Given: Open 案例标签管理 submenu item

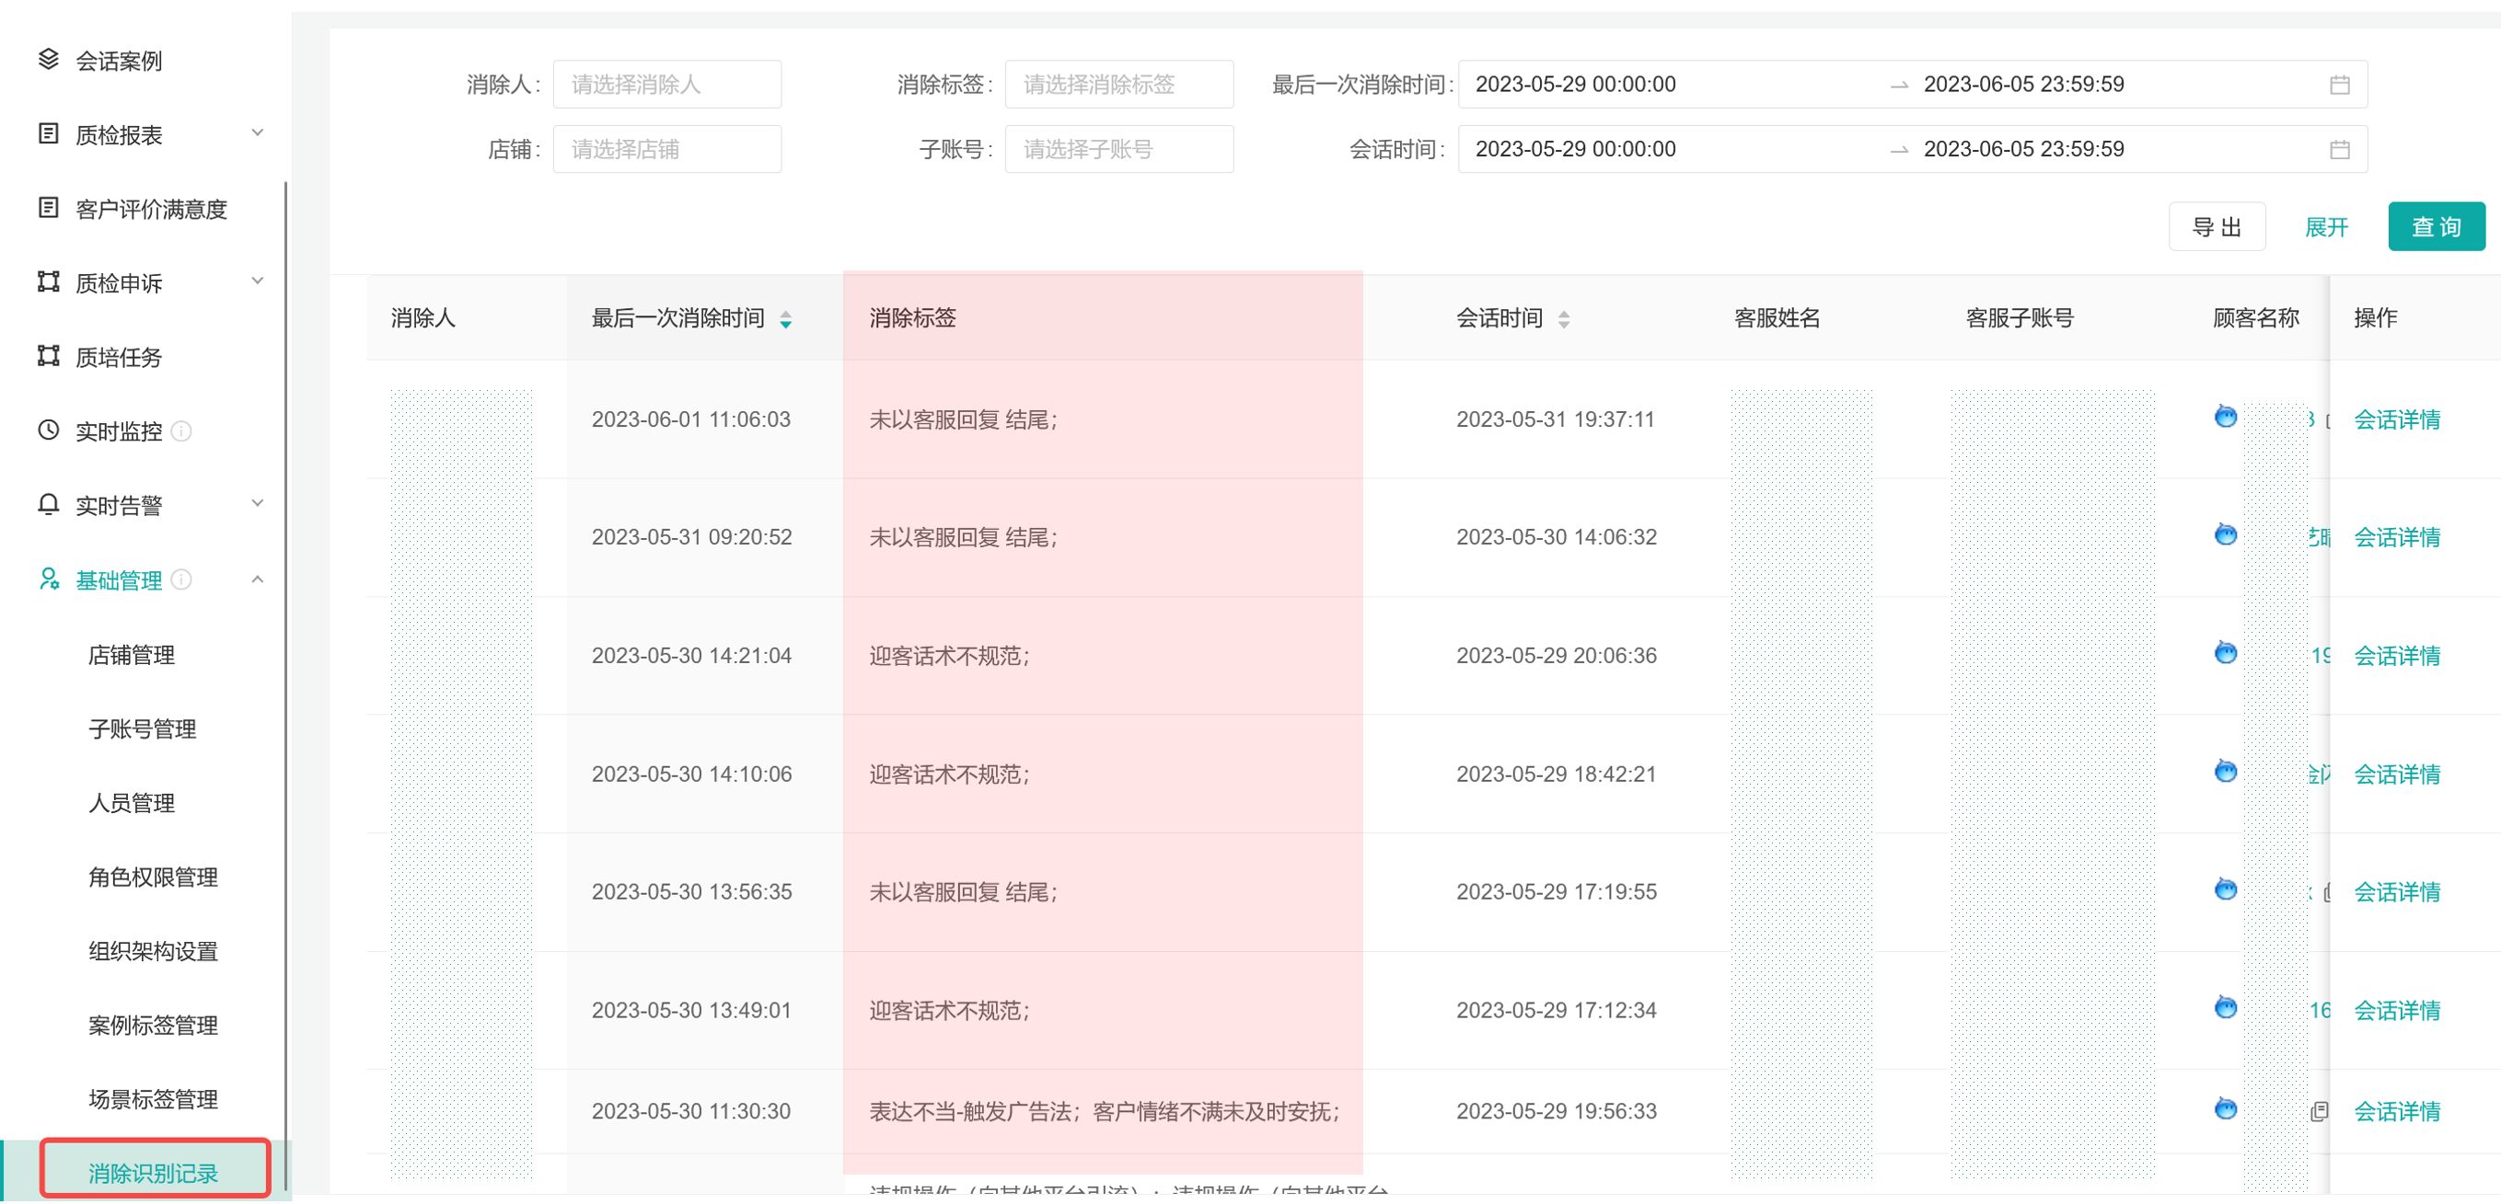Looking at the screenshot, I should pos(153,1026).
